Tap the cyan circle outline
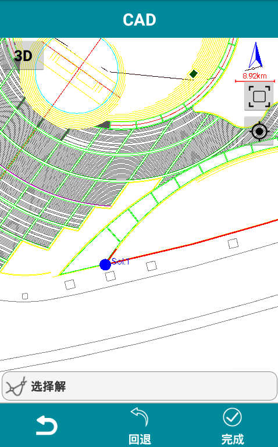The height and width of the screenshot is (447, 278). [77, 76]
